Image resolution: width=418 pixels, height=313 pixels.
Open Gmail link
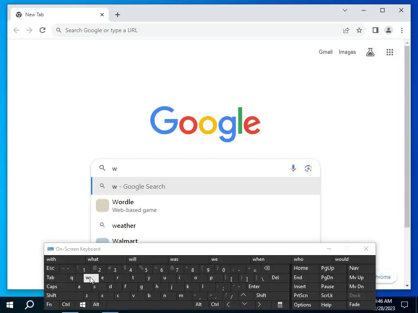[325, 52]
